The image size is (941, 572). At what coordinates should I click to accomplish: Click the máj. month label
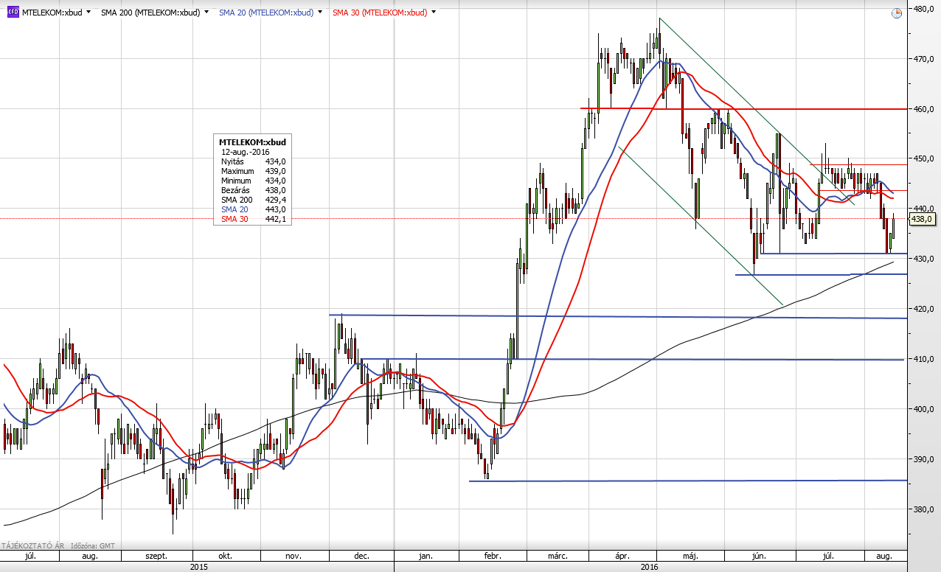pos(691,556)
